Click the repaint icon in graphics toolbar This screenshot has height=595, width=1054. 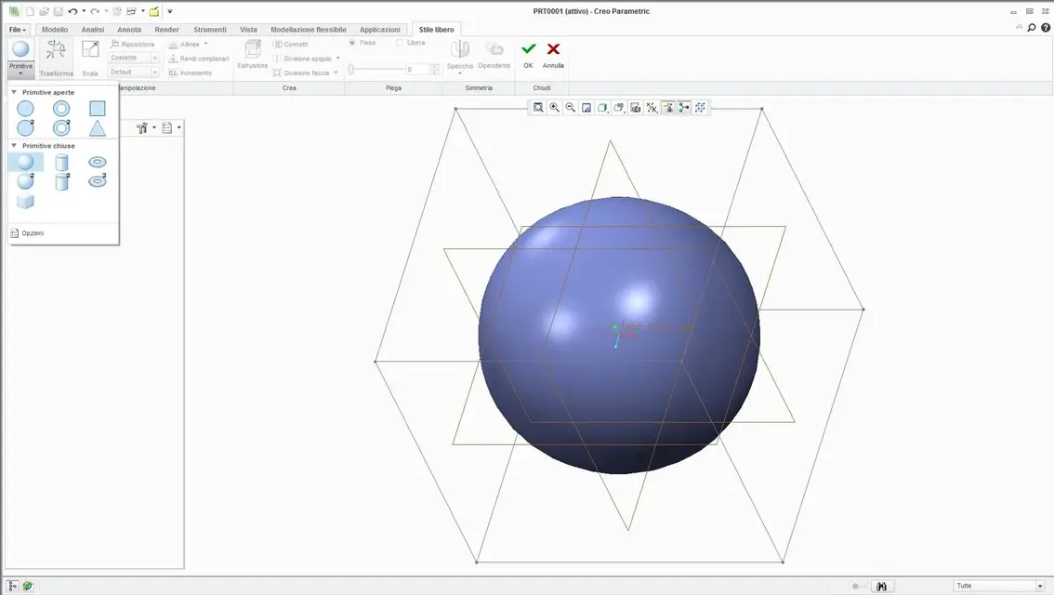pos(586,108)
